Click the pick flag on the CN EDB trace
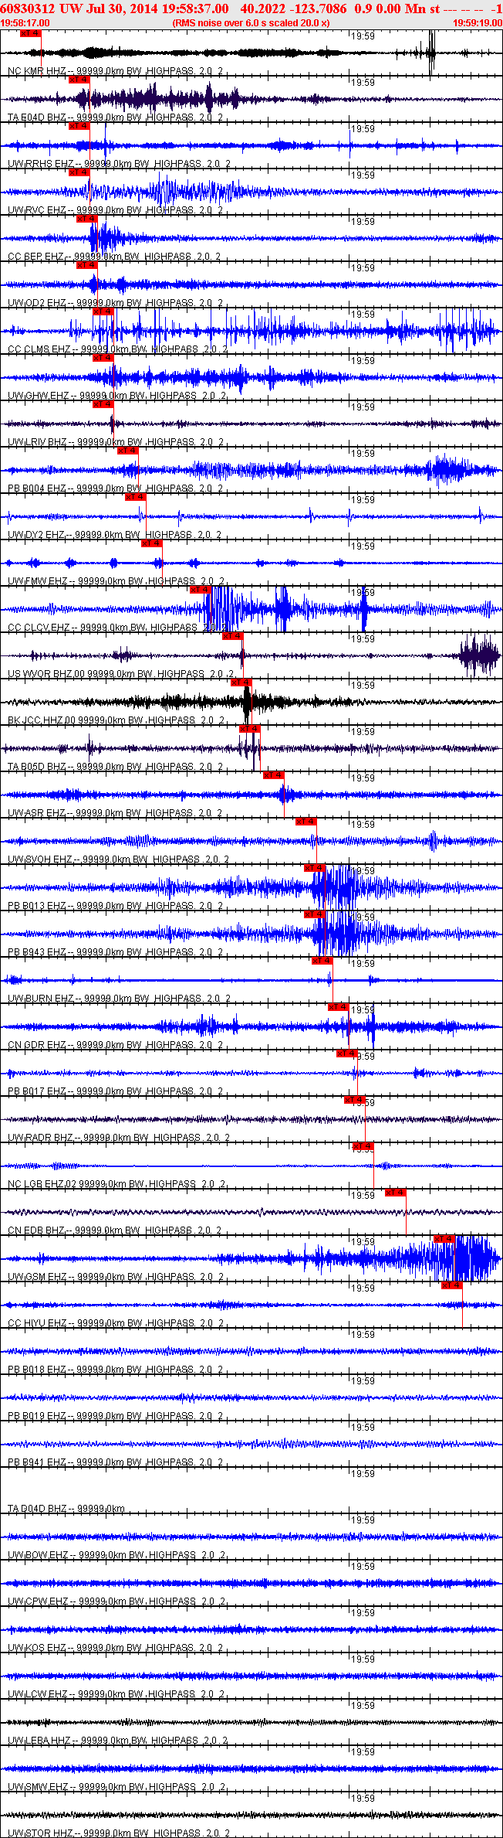The height and width of the screenshot is (1838, 503). [x=396, y=1193]
